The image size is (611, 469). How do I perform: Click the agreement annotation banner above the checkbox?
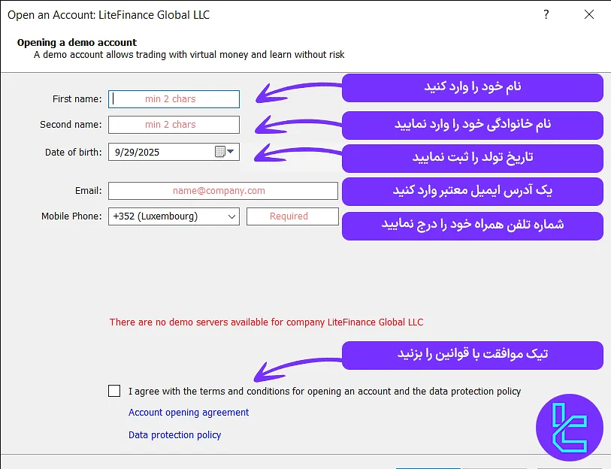(x=472, y=355)
